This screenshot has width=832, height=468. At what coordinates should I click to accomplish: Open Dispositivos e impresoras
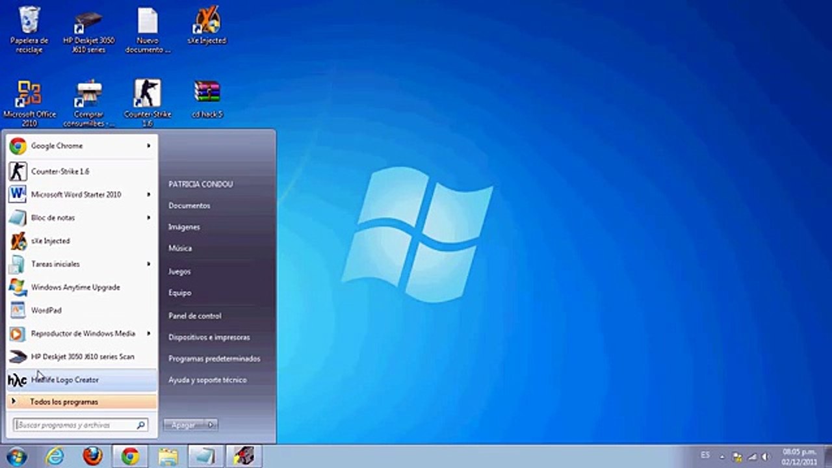pos(209,337)
